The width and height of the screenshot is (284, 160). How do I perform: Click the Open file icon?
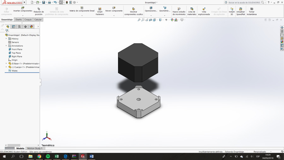[x=38, y=2]
